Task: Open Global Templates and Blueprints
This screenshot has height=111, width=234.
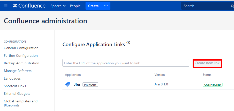Action: click(21, 103)
